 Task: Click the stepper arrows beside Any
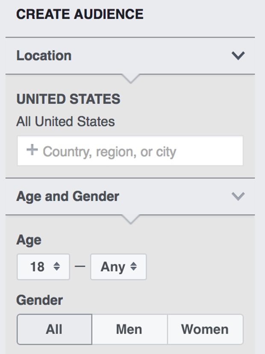(133, 267)
